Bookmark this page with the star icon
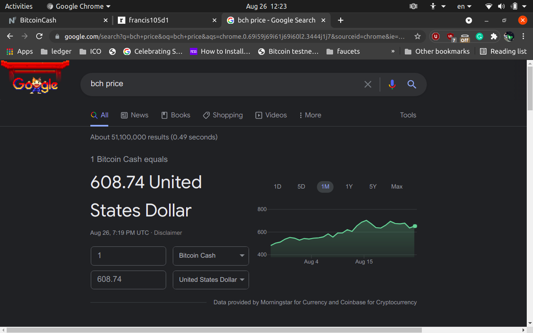 coord(417,37)
